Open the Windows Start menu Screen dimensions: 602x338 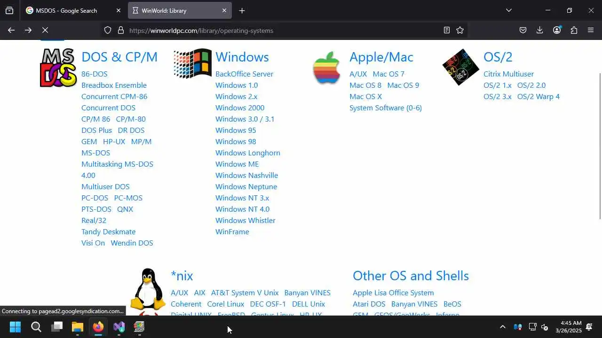tap(15, 327)
